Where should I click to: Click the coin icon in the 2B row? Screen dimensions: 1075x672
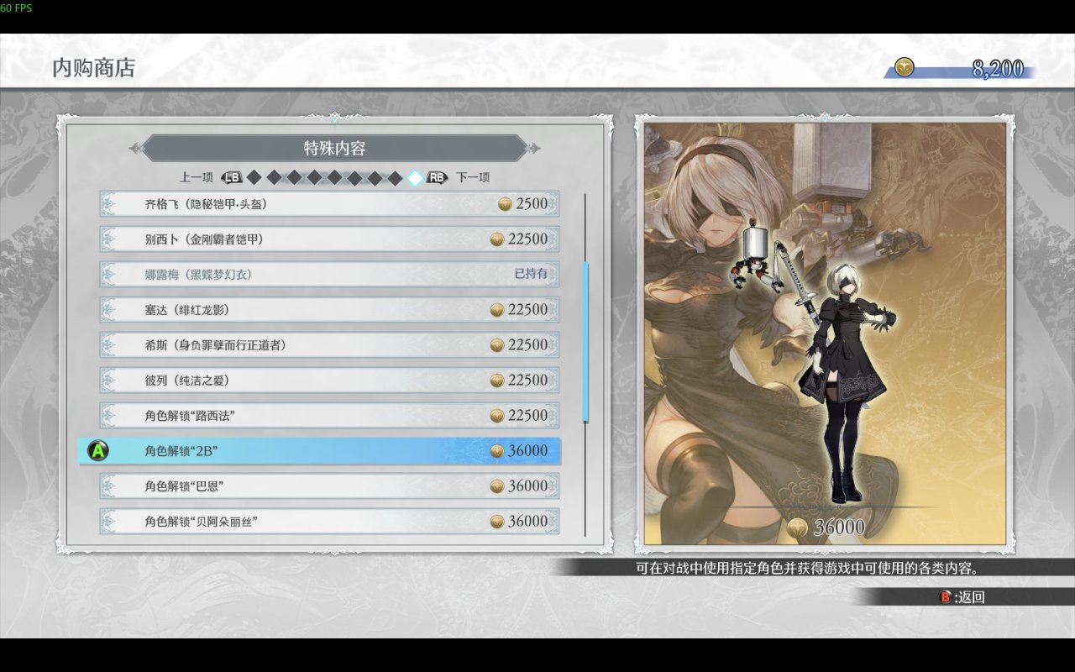[497, 451]
